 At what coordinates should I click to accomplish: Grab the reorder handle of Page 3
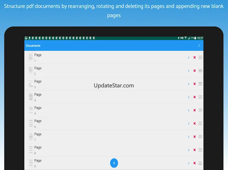tap(200, 84)
